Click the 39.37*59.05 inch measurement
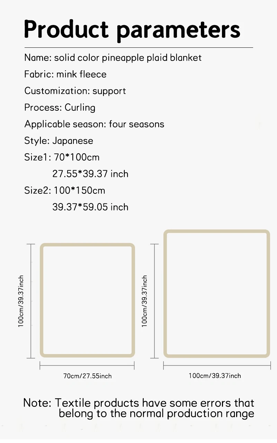This screenshot has height=443, width=277. (90, 207)
